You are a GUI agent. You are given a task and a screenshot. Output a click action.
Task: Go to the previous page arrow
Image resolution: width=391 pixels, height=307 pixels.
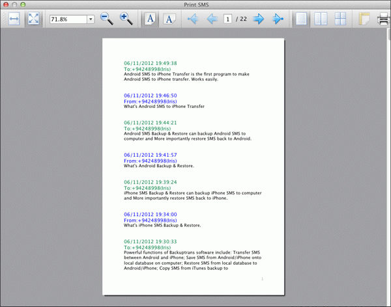point(212,19)
